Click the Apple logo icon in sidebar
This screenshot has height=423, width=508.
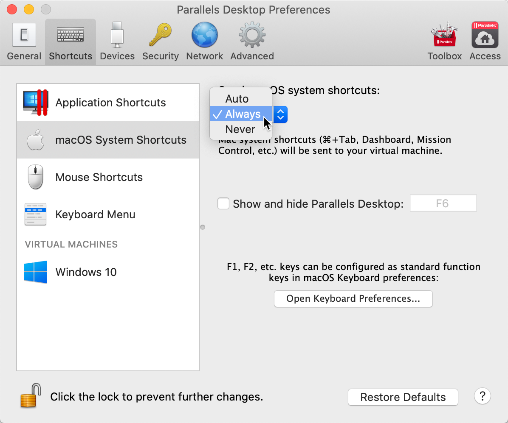[x=35, y=140]
